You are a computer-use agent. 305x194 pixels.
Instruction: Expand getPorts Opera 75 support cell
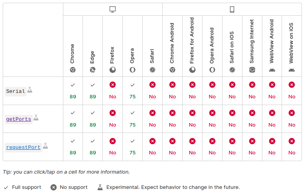pyautogui.click(x=133, y=119)
